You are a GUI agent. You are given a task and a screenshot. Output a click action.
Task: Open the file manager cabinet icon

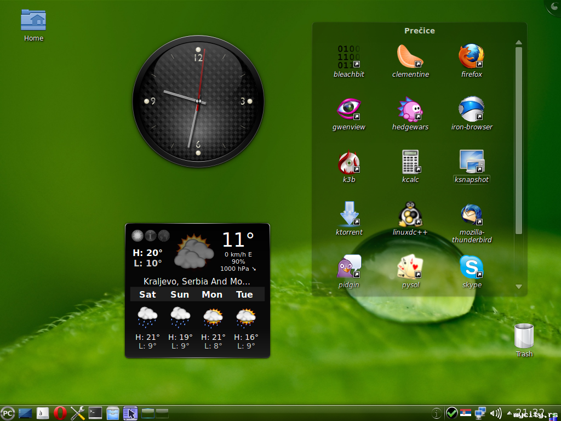click(113, 413)
